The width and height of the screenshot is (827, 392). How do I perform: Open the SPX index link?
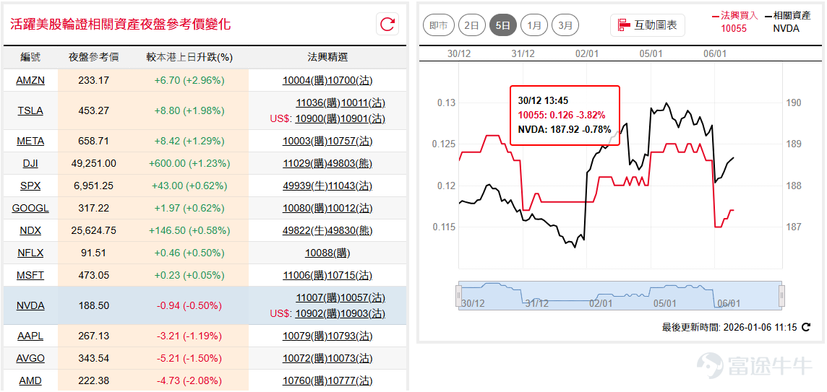coord(30,186)
